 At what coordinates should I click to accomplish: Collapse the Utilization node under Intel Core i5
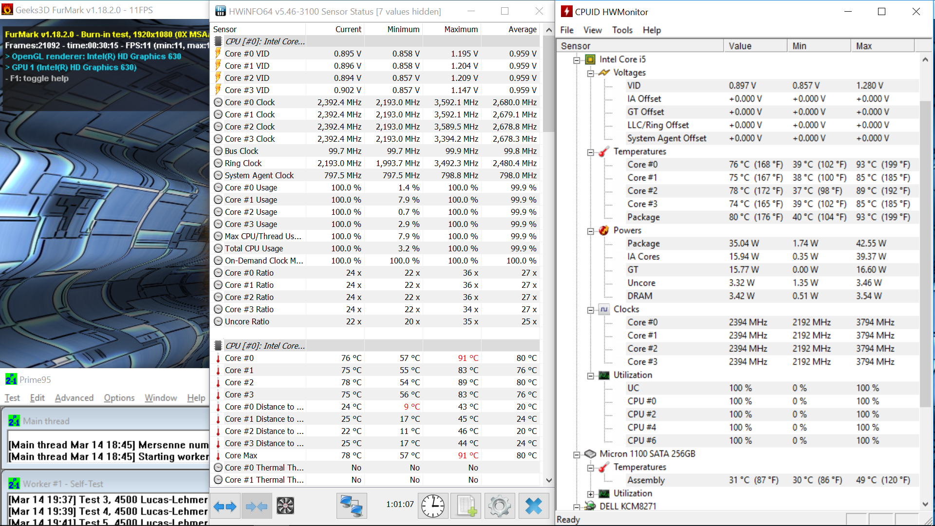tap(590, 376)
